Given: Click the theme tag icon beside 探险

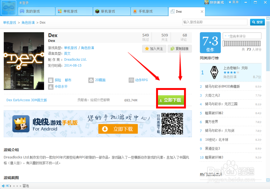Looking at the screenshot, I should 51,80.
